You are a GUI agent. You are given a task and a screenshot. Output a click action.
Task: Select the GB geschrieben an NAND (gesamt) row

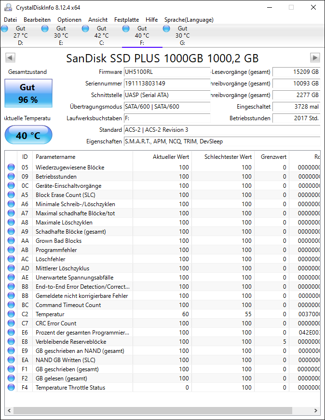(162, 350)
